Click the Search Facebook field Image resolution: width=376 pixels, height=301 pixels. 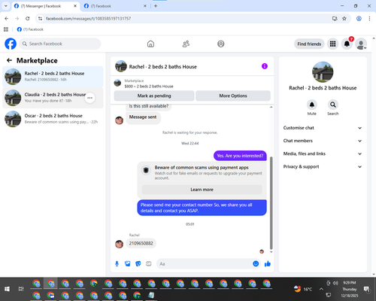[60, 44]
